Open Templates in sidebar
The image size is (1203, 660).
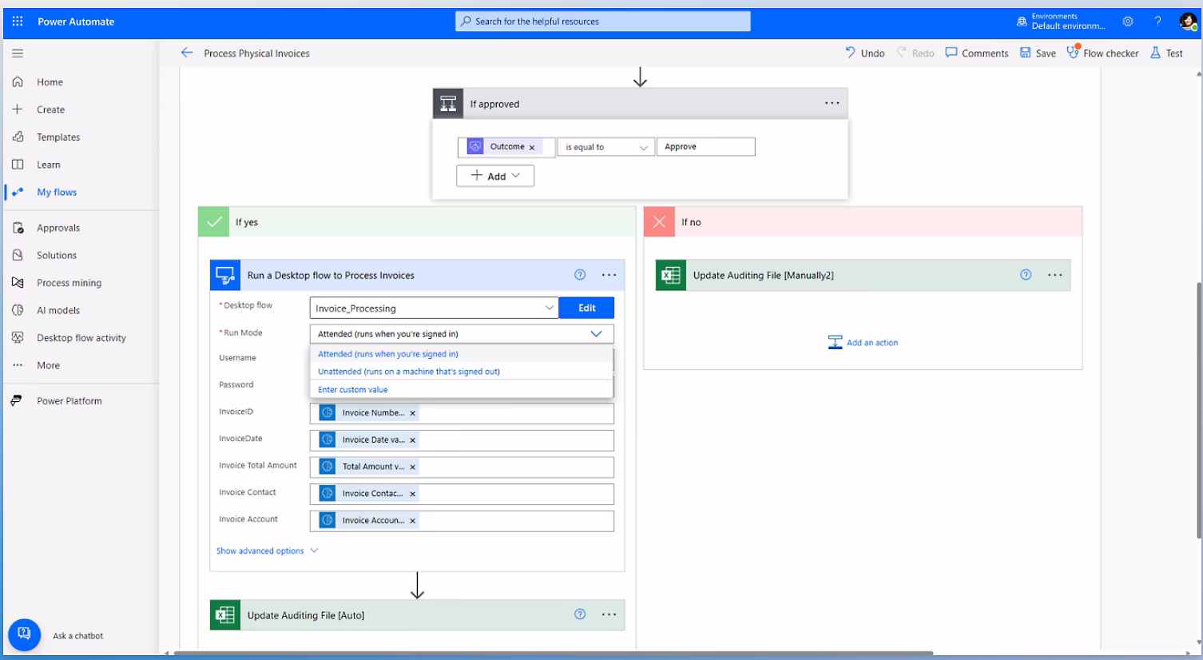[x=58, y=137]
